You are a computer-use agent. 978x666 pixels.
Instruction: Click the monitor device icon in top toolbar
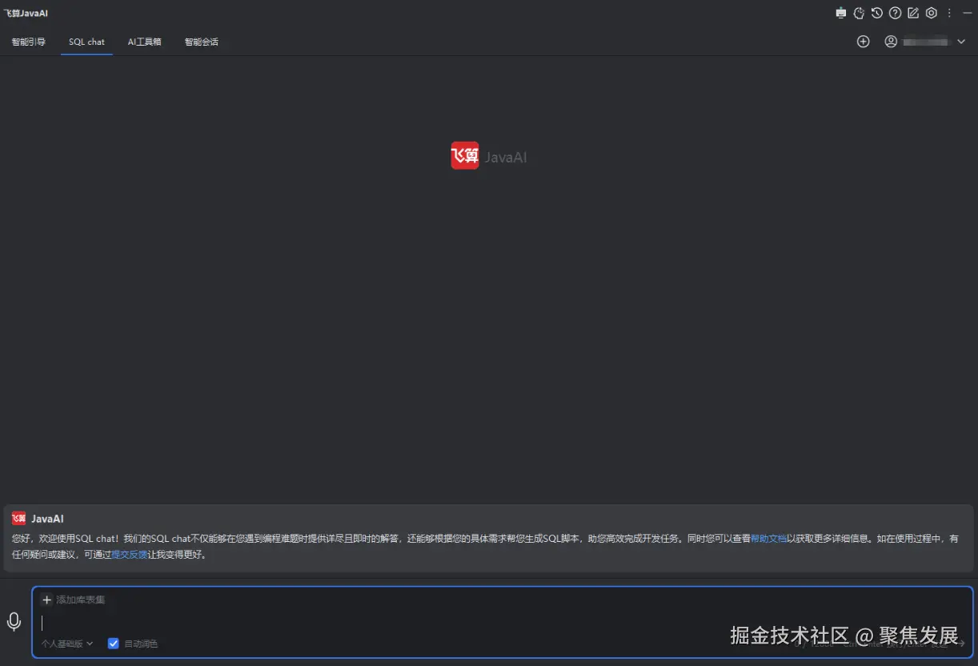point(840,13)
